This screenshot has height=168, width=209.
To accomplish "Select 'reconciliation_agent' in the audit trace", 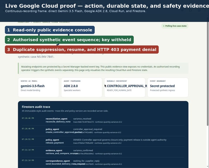I will [57, 119].
